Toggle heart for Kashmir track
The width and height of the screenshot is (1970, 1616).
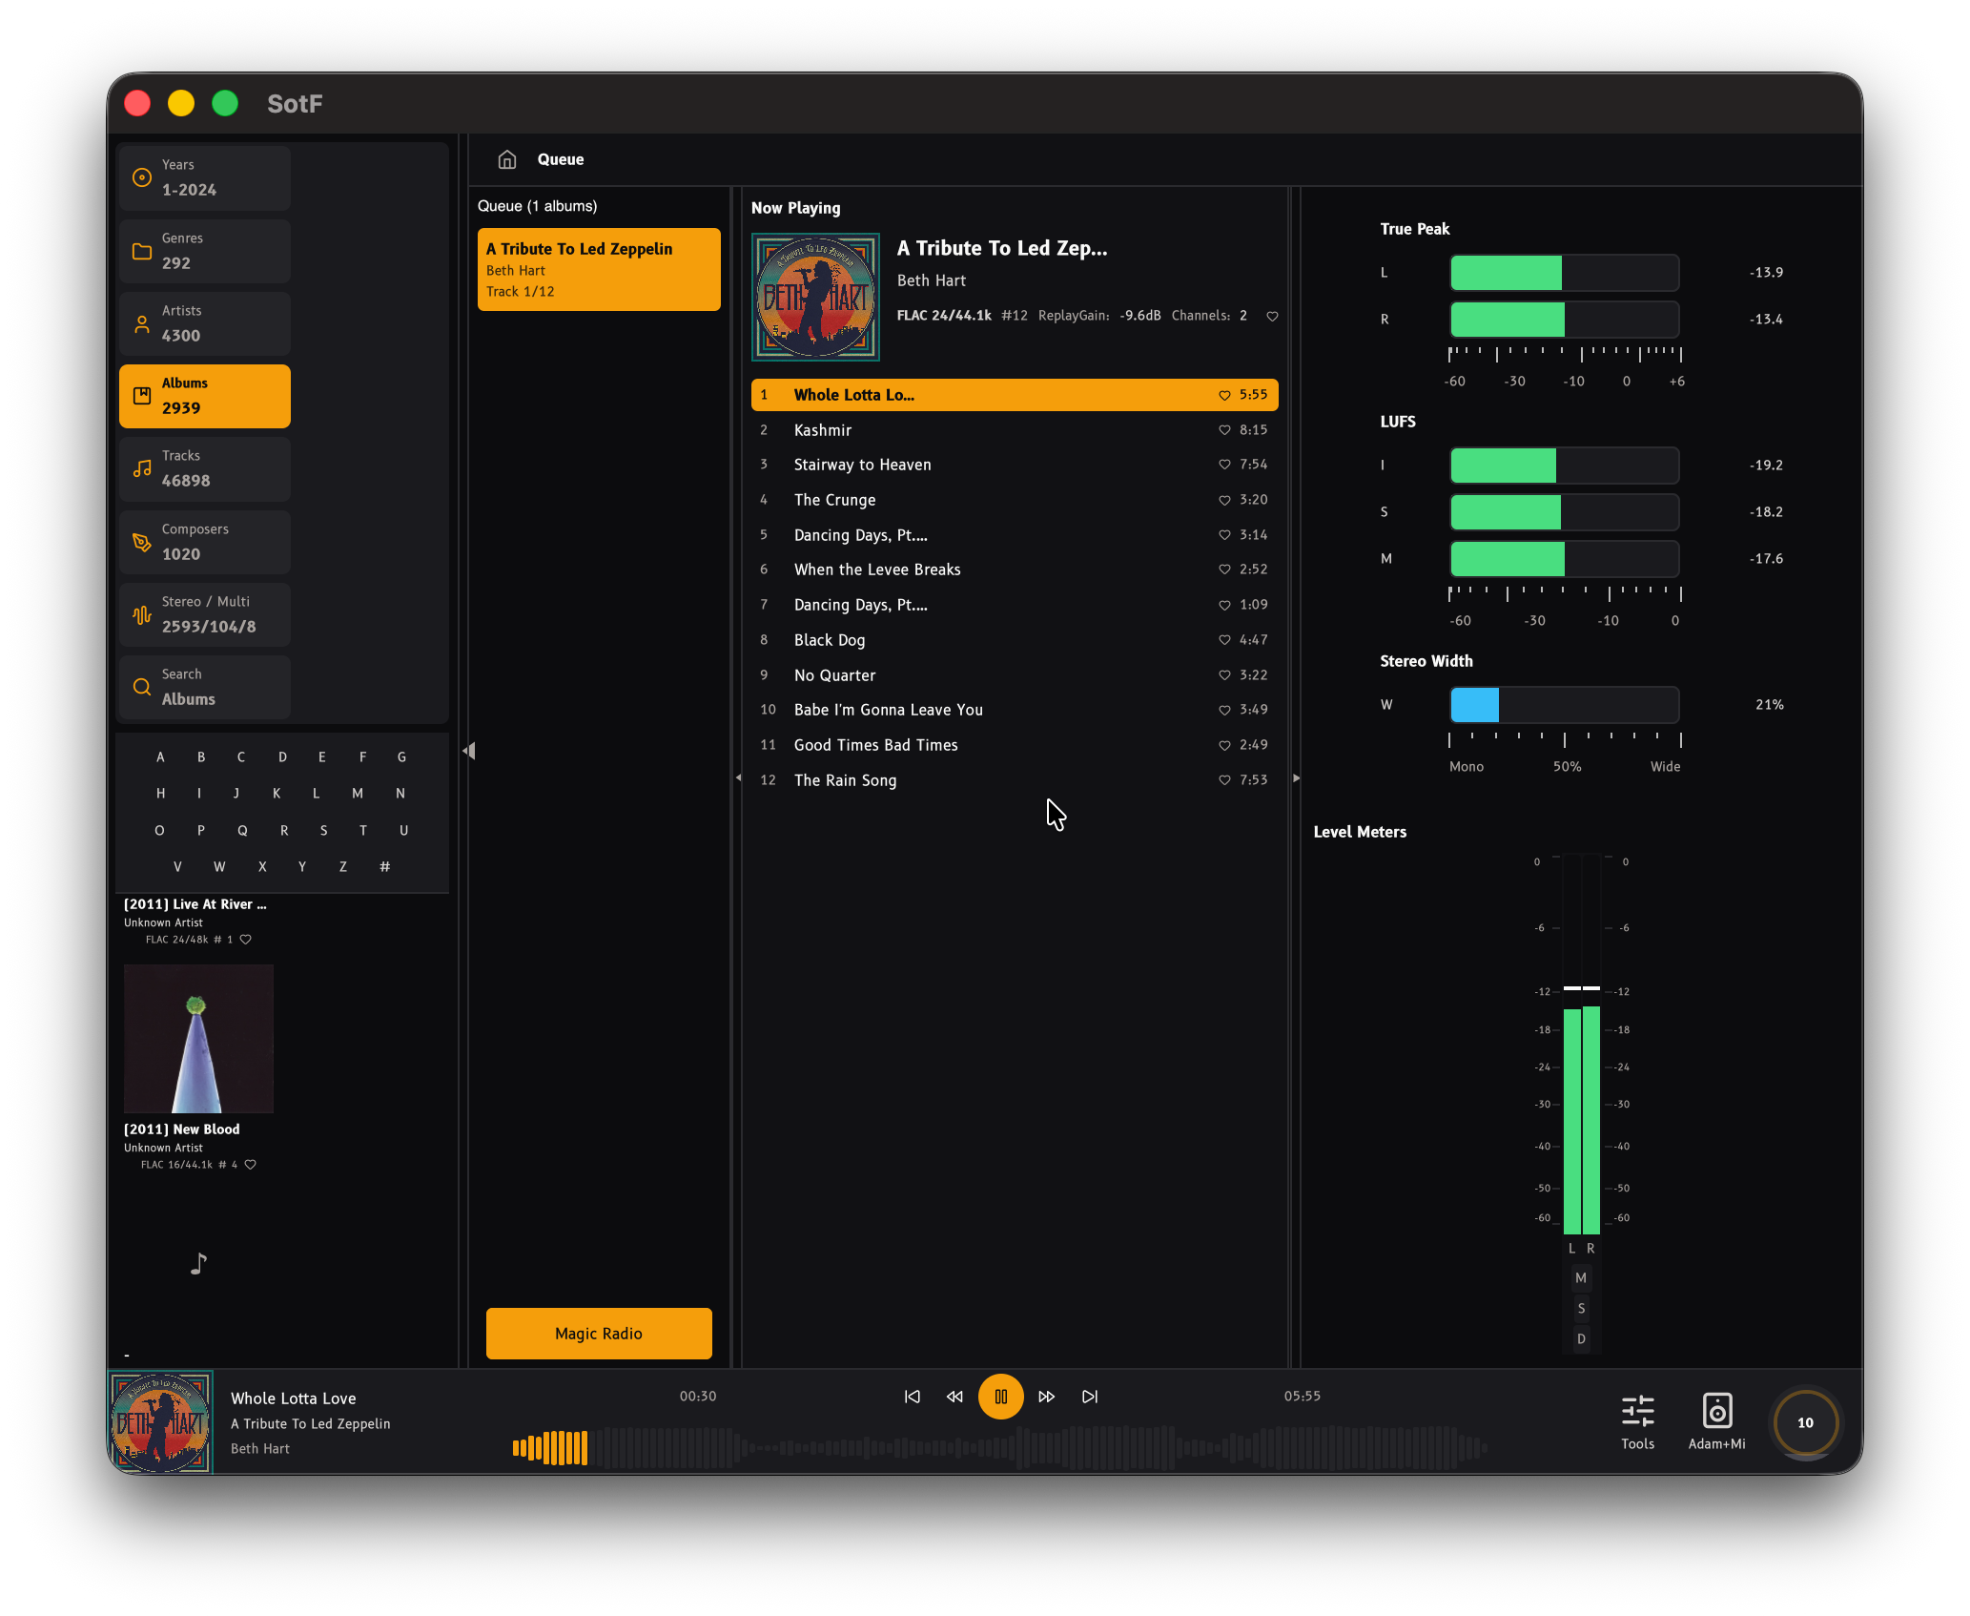pos(1224,430)
